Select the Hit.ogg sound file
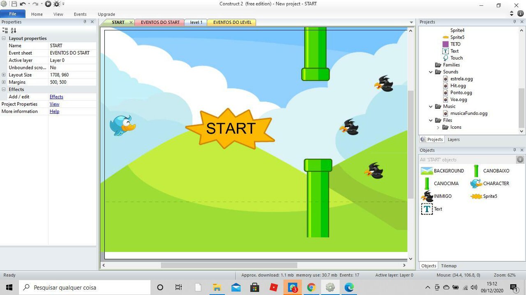Screen dimensions: 526x295 [x=454, y=86]
